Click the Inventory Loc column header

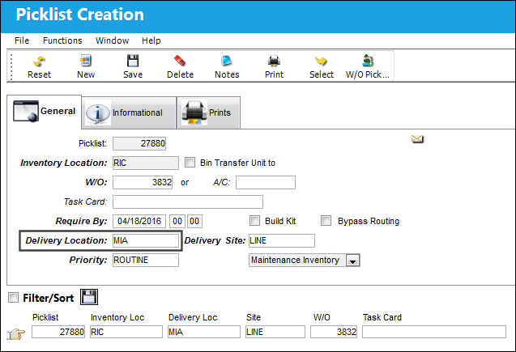coord(117,317)
